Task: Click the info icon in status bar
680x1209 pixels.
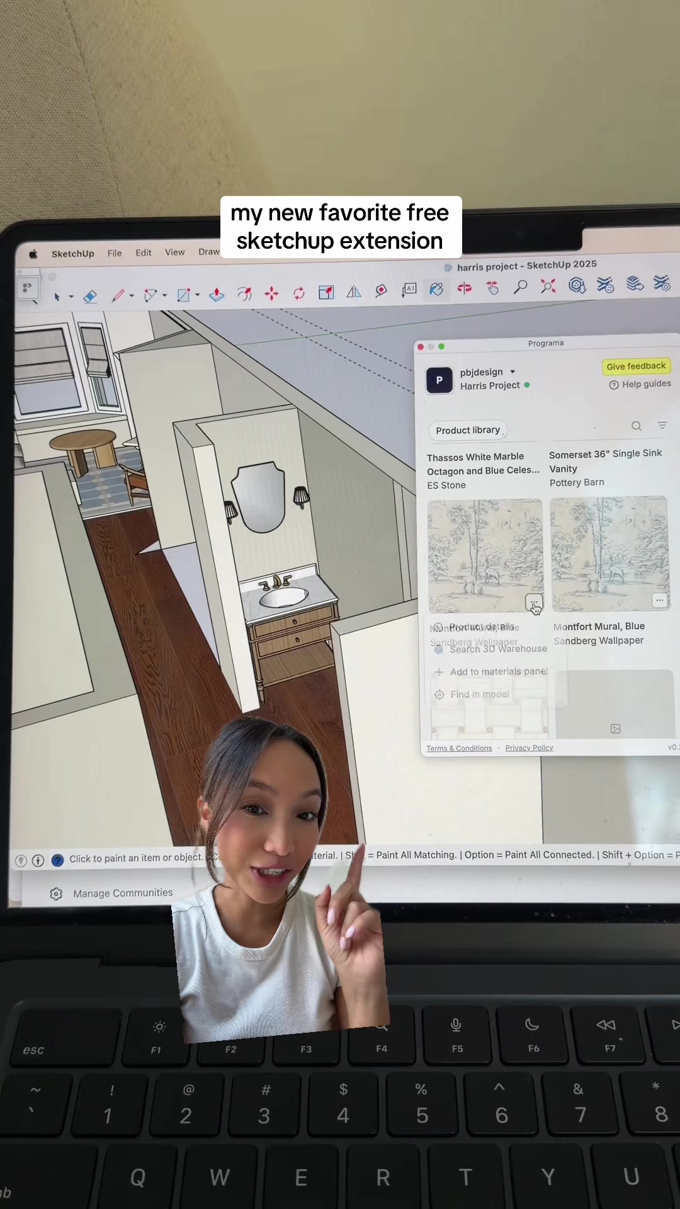Action: coord(38,861)
